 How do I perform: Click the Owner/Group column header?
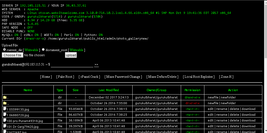156,90
